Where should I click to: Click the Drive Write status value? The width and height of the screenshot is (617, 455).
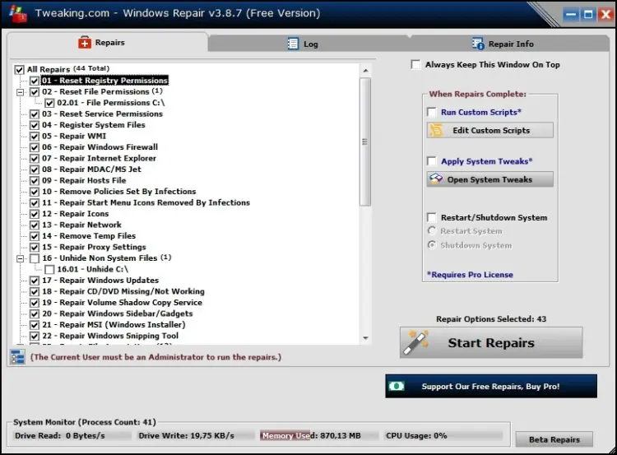[212, 435]
